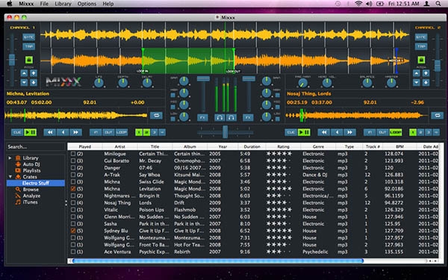Click the Pre/Main headphone mix knob
The image size is (448, 280).
[302, 83]
